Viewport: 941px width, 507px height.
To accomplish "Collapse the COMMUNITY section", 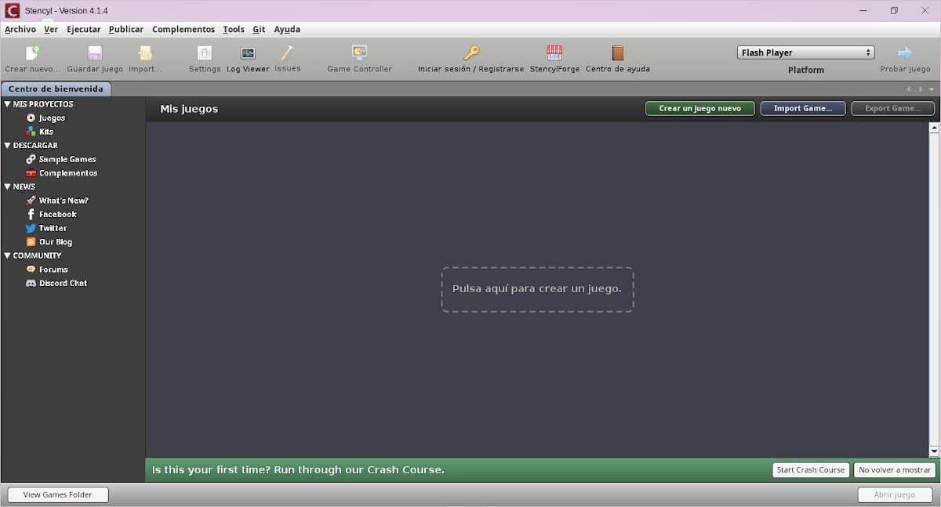I will click(8, 255).
